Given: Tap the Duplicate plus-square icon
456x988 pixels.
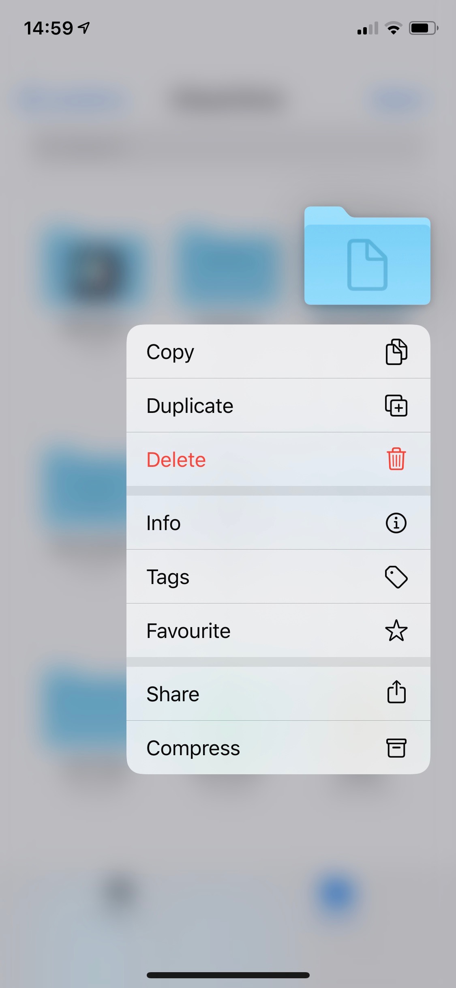Looking at the screenshot, I should [x=396, y=406].
